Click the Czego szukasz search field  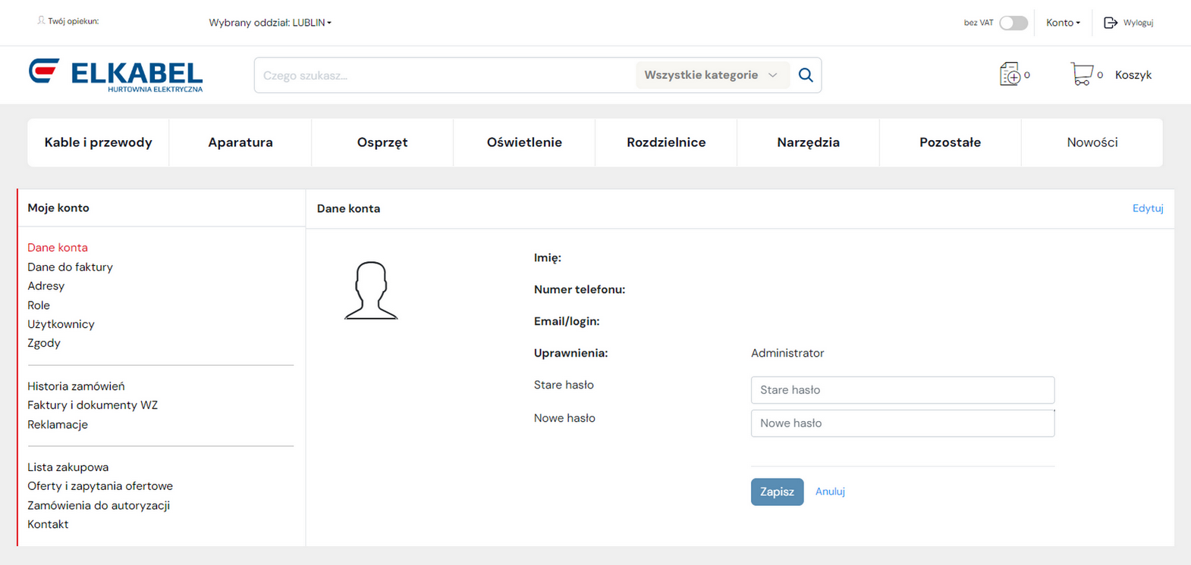(445, 75)
